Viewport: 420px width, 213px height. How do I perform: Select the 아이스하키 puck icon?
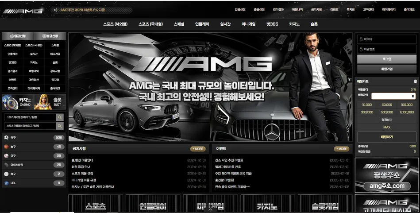[7, 165]
